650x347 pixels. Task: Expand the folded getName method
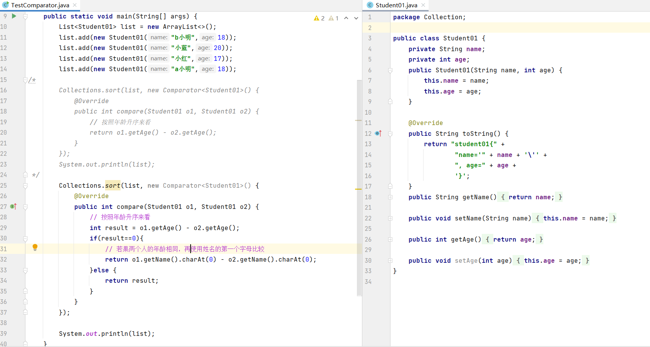390,197
